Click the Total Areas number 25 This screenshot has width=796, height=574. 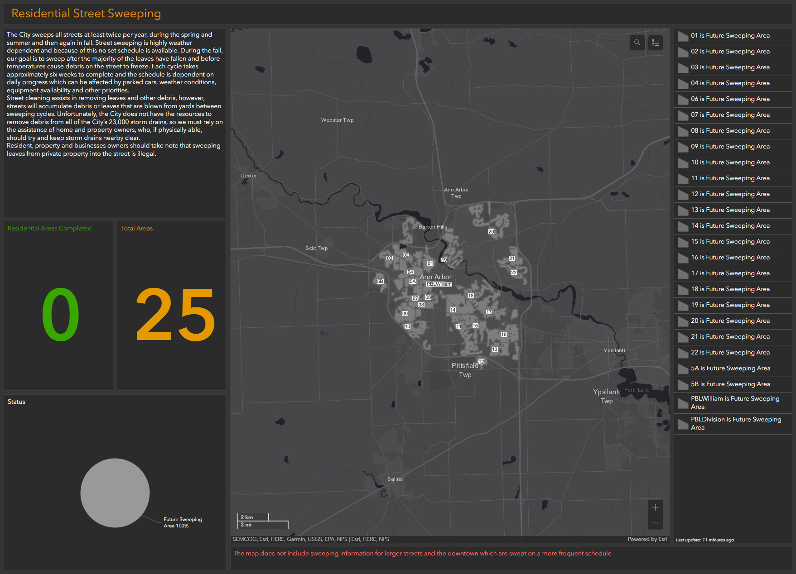click(175, 315)
